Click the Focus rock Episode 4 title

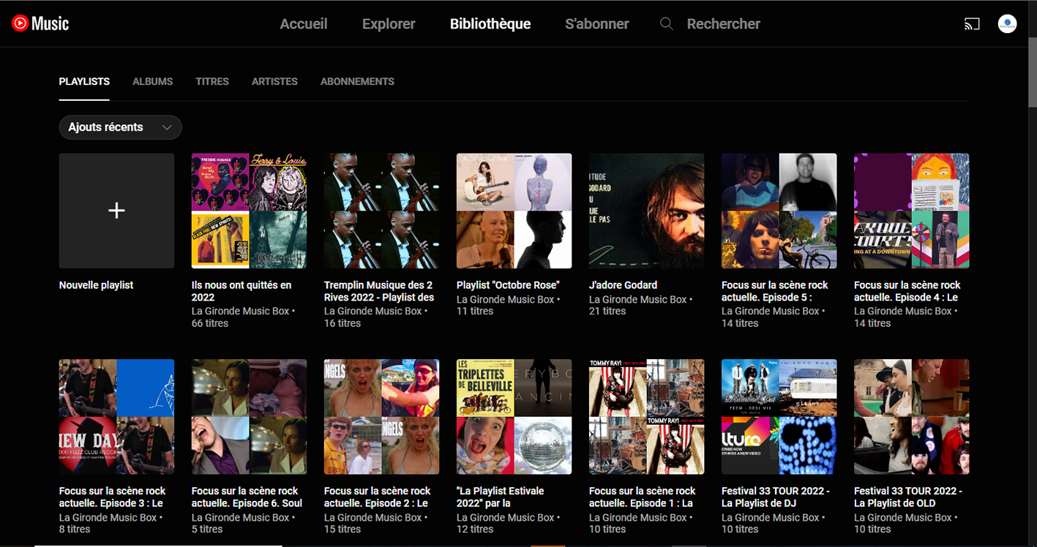pos(907,291)
